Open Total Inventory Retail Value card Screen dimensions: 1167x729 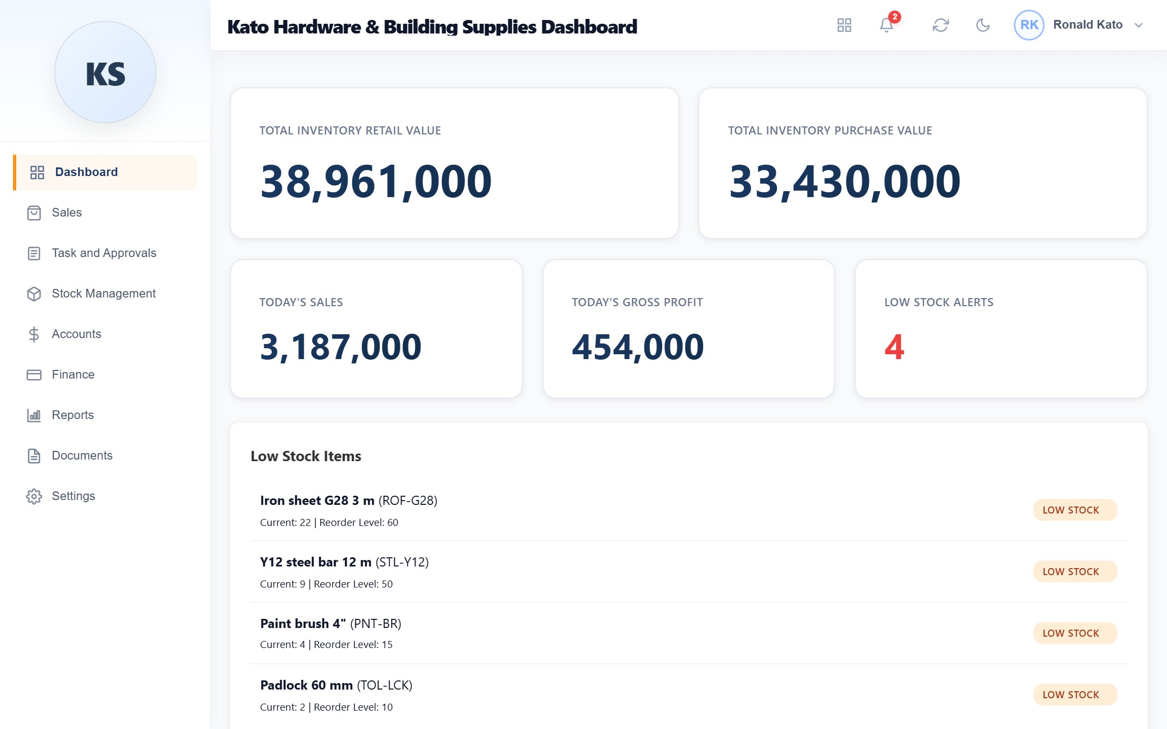point(454,163)
